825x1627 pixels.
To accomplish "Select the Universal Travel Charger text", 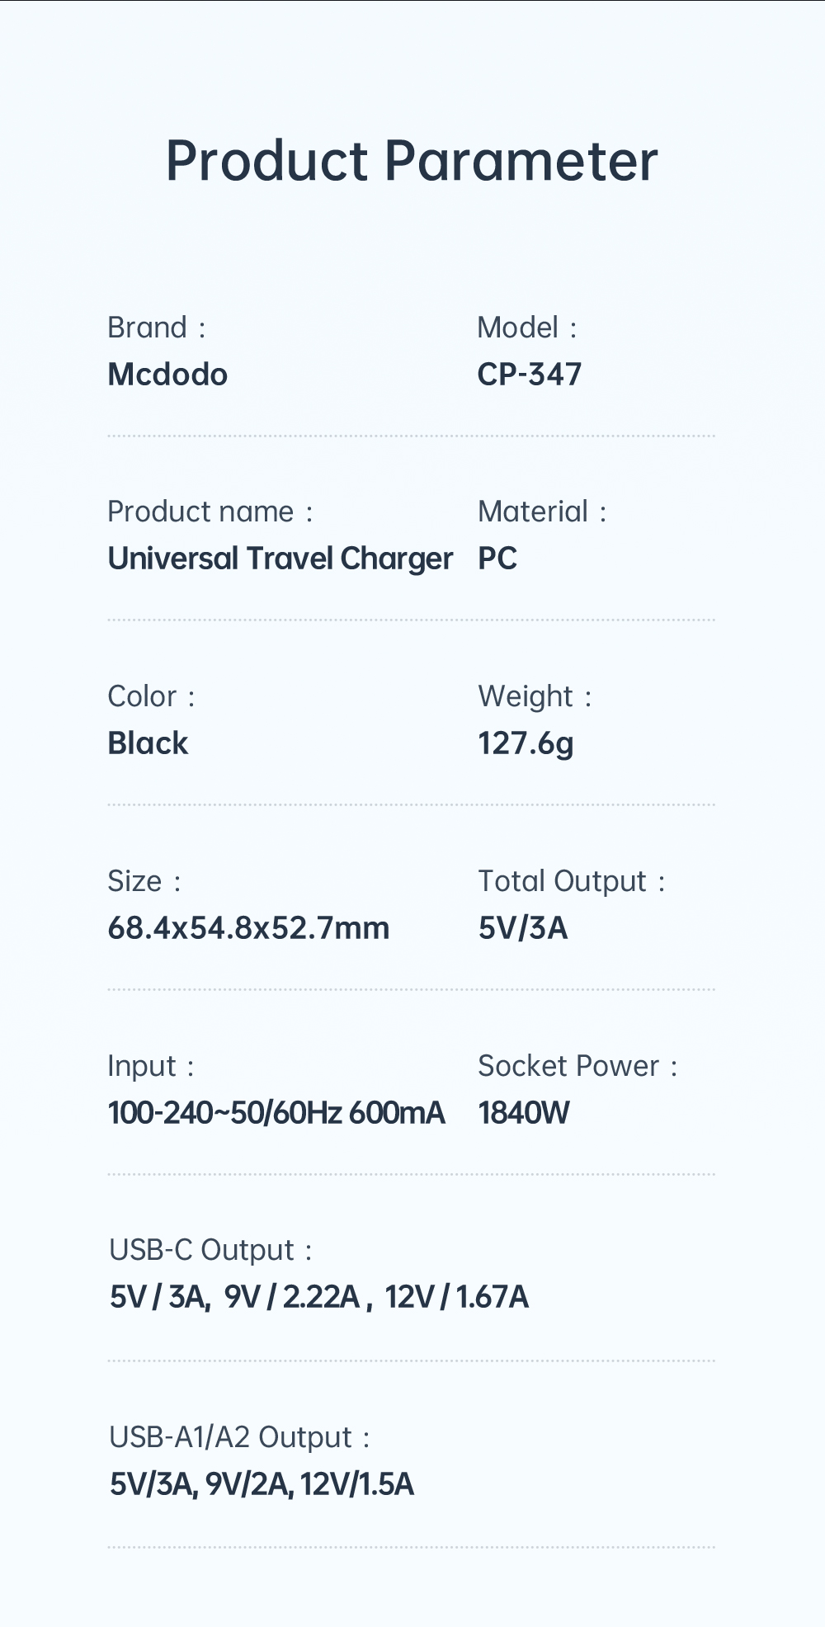I will [x=280, y=559].
